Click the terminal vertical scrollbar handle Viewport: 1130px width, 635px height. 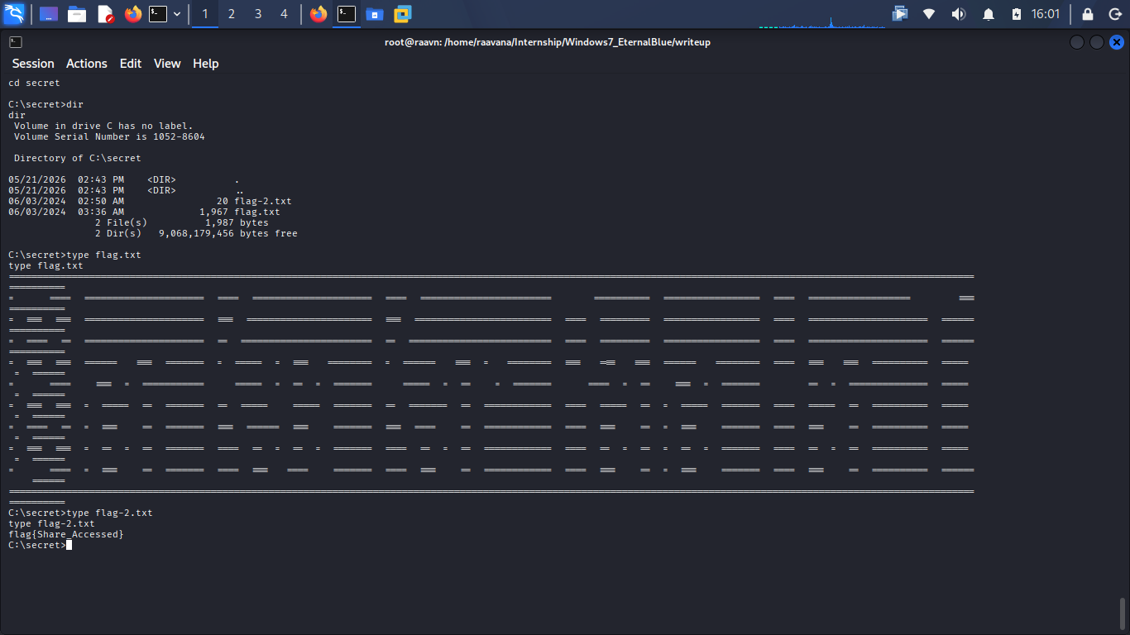[1123, 614]
